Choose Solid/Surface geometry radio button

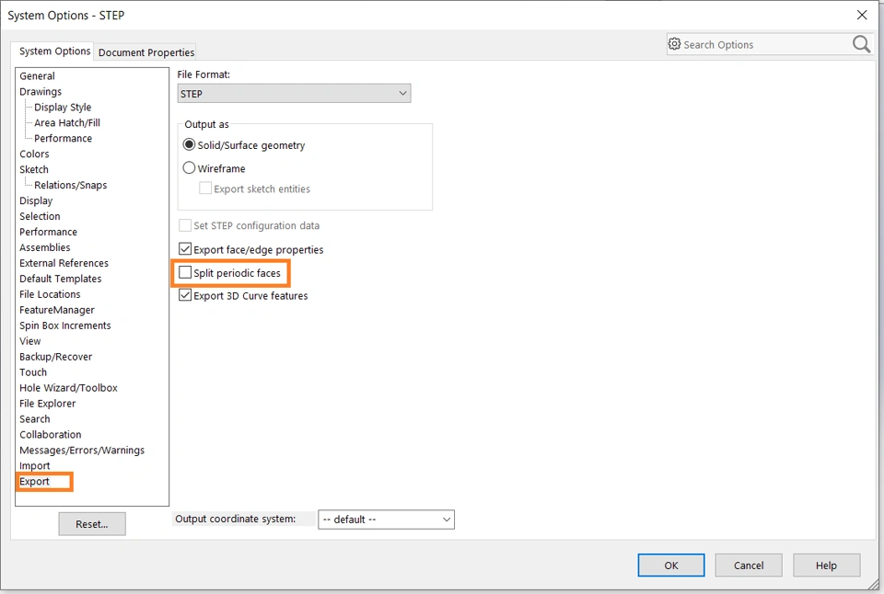190,145
